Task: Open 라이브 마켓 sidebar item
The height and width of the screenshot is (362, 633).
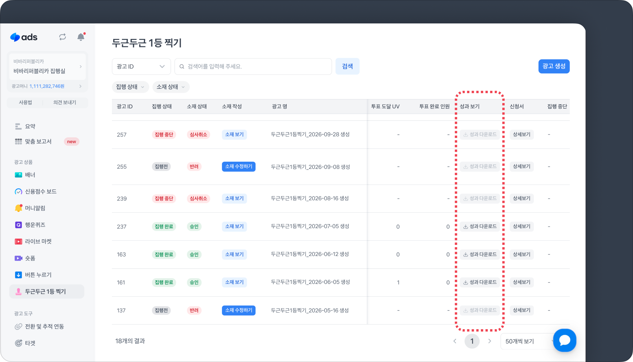Action: coord(38,242)
